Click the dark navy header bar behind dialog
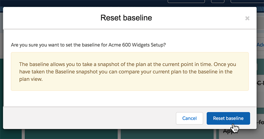Image resolution: width=264 pixels, height=139 pixels. coord(84,3)
